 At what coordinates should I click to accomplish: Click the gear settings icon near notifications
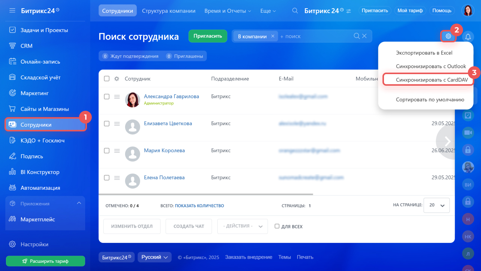[448, 36]
